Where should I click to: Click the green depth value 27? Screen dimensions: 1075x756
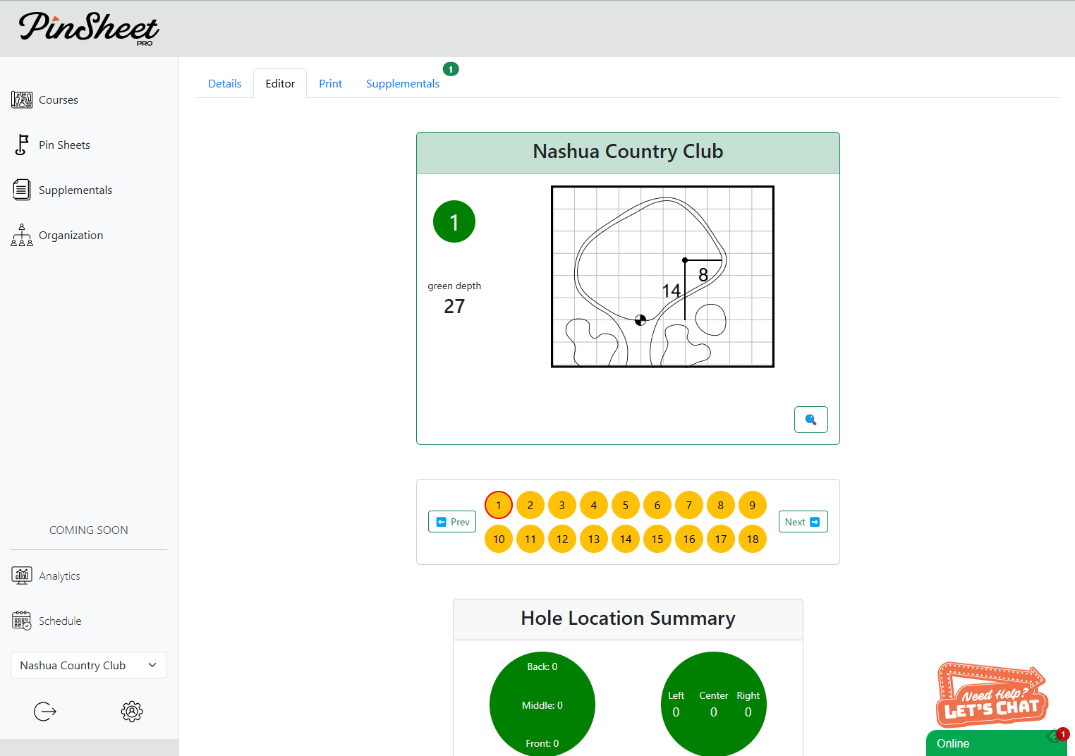(454, 306)
